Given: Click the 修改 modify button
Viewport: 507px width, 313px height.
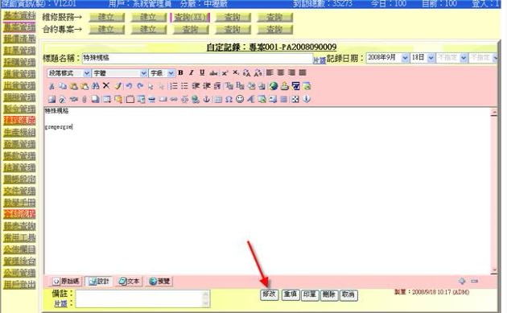Looking at the screenshot, I should (x=270, y=294).
